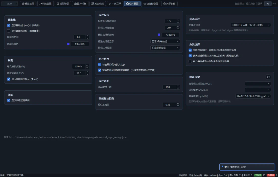
Task: Open the 关键点预设 COCO17 dropdown
Action: (251, 25)
